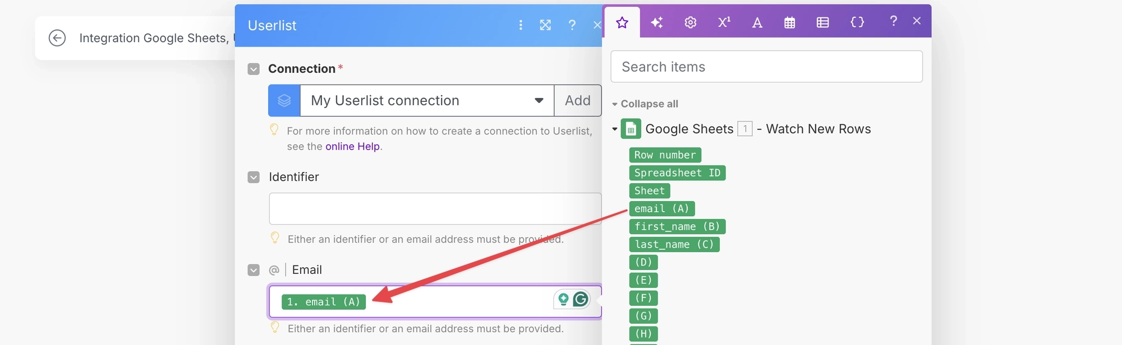Click the Grammarly icon in Email field
Image resolution: width=1122 pixels, height=345 pixels.
click(x=581, y=299)
